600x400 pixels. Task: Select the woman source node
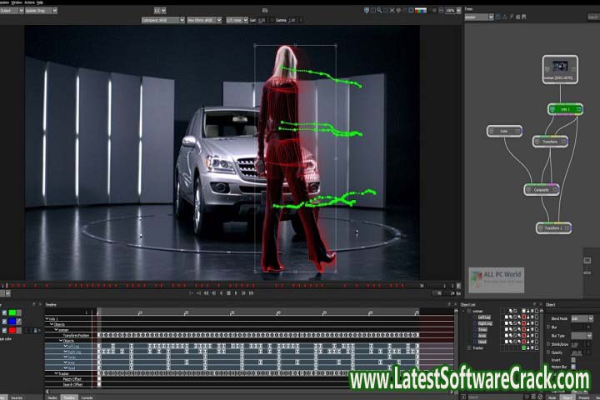tap(560, 69)
